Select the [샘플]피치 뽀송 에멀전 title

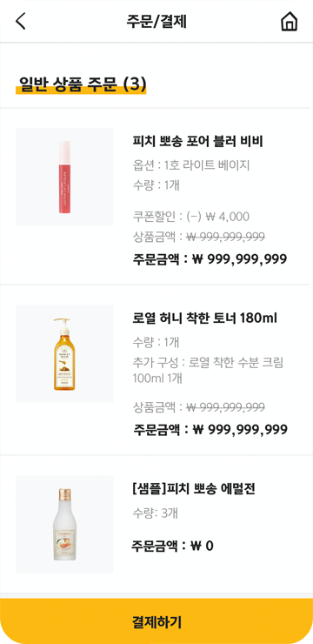[195, 489]
